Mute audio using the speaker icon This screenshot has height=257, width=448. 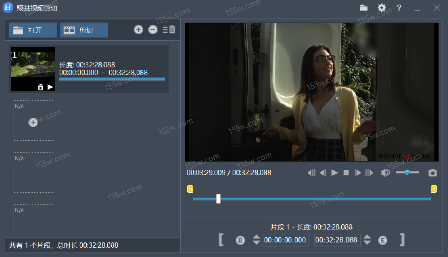pos(385,173)
